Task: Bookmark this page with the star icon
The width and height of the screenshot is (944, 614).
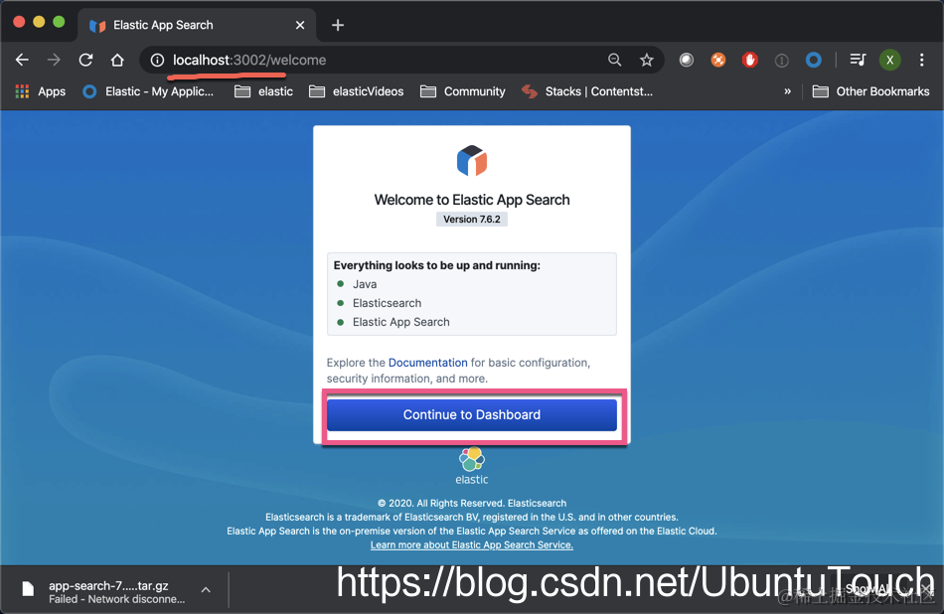Action: pos(647,60)
